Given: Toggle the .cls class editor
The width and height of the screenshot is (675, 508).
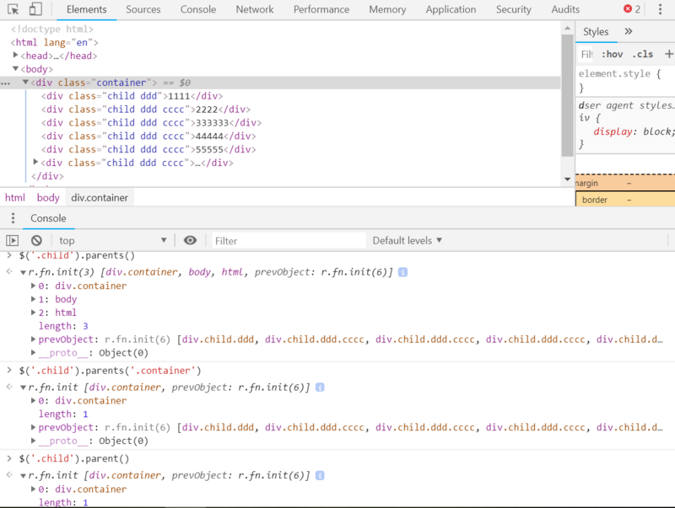Looking at the screenshot, I should [x=643, y=54].
